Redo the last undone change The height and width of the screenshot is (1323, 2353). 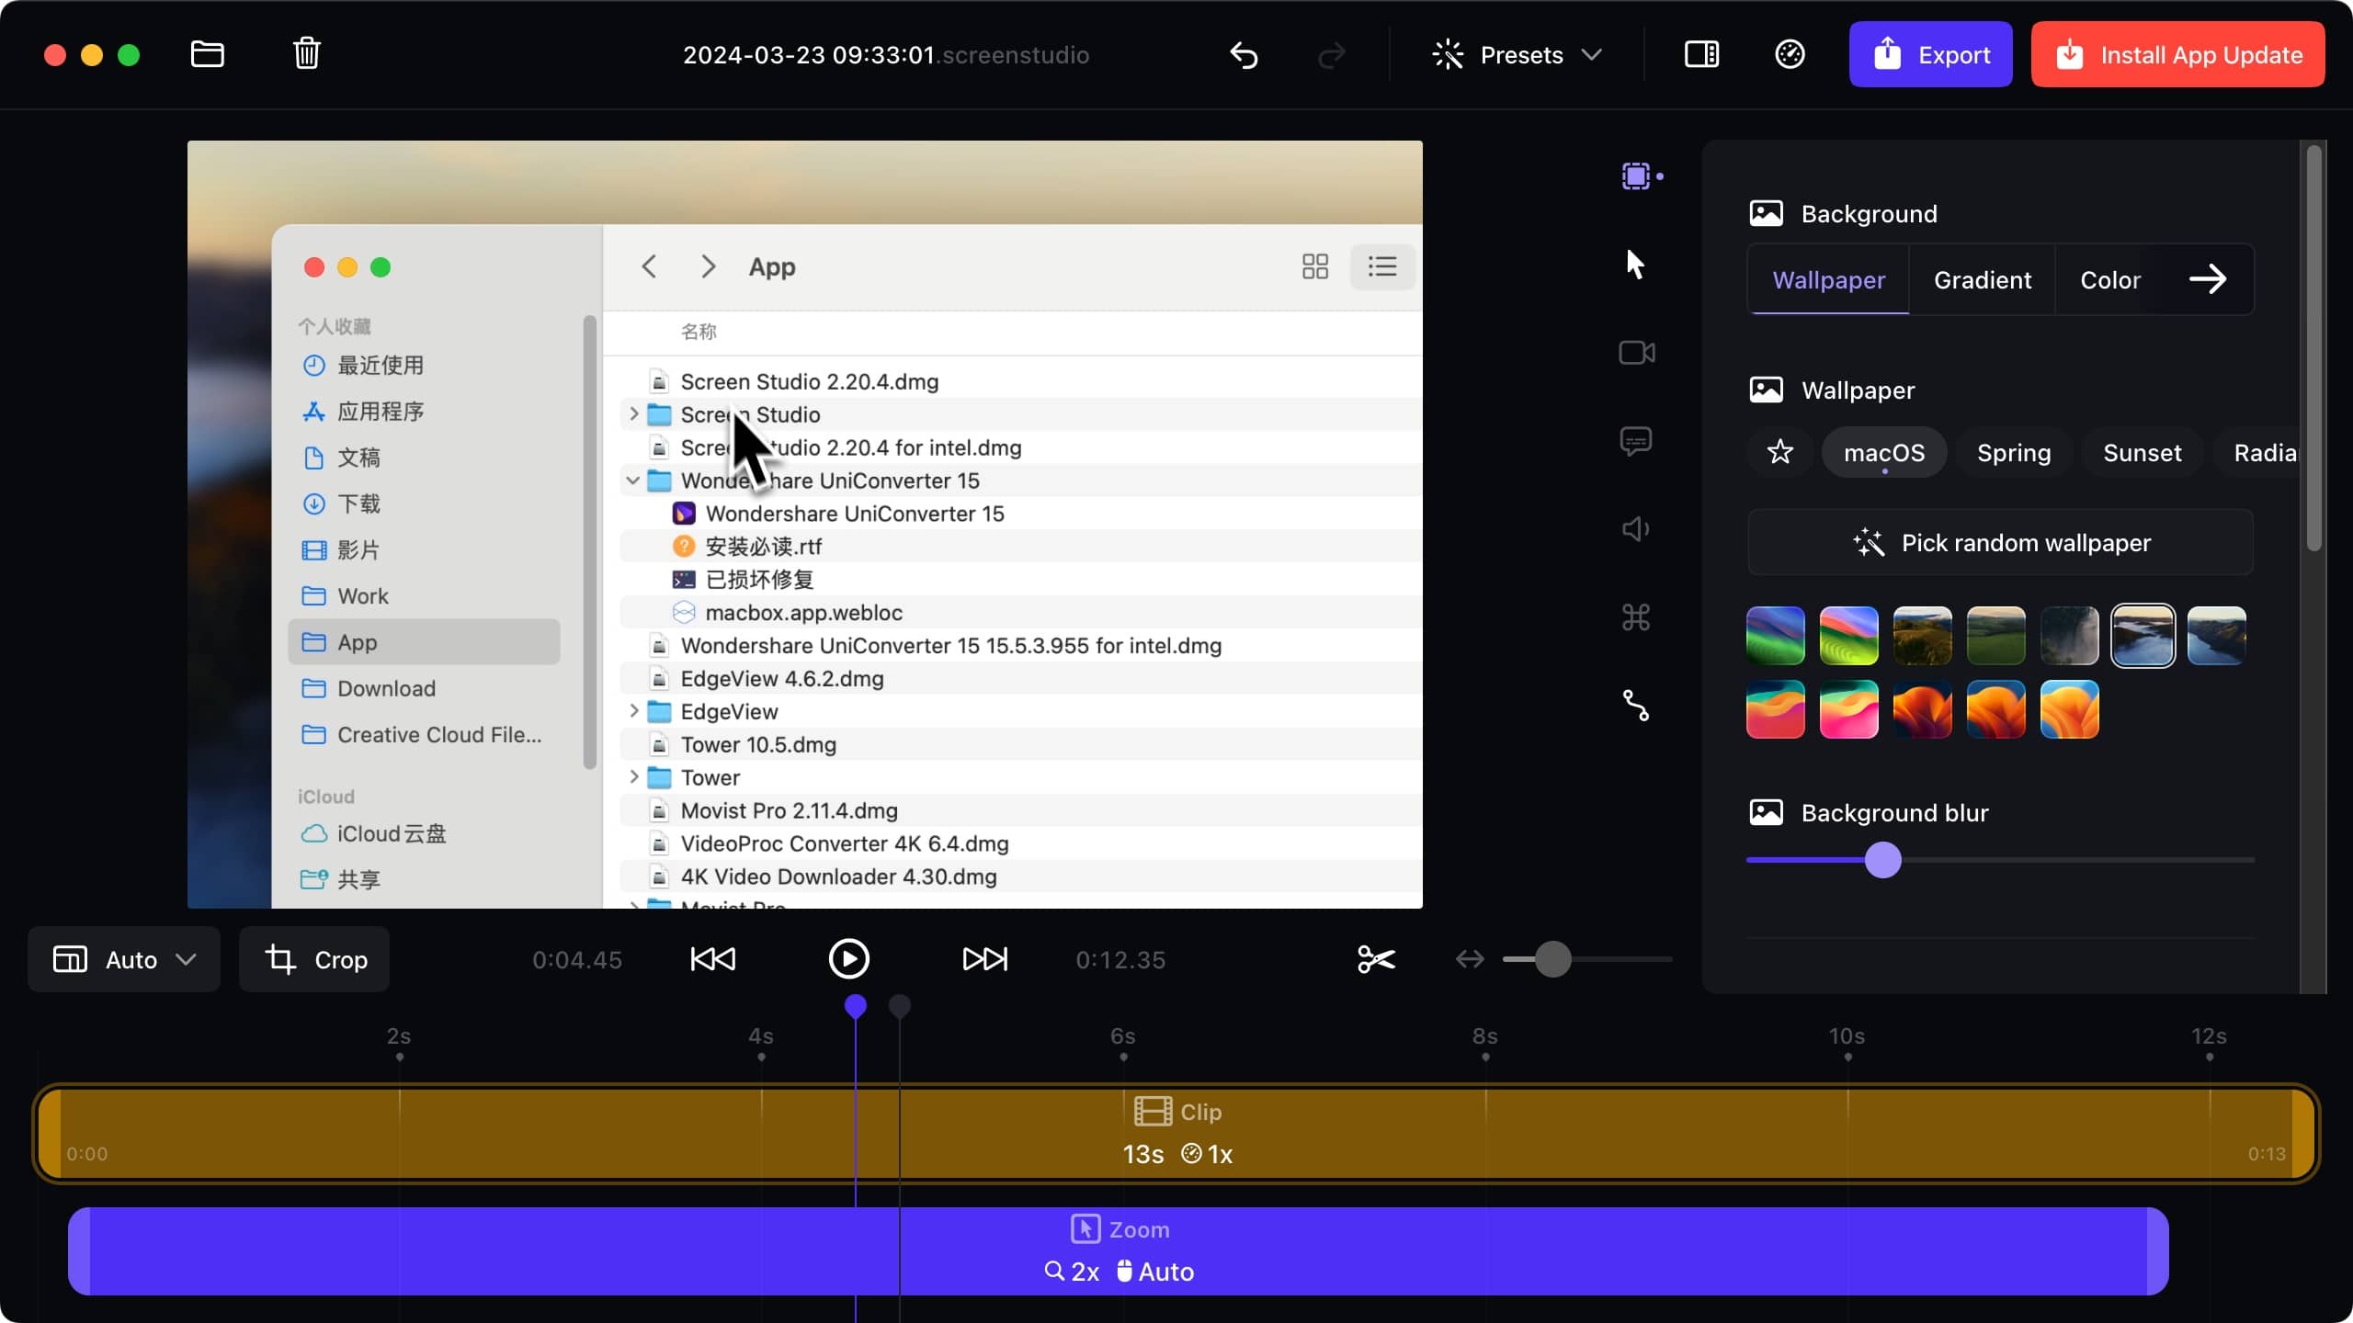click(1331, 55)
